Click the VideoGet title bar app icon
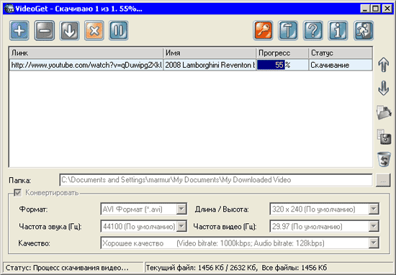 pyautogui.click(x=9, y=9)
